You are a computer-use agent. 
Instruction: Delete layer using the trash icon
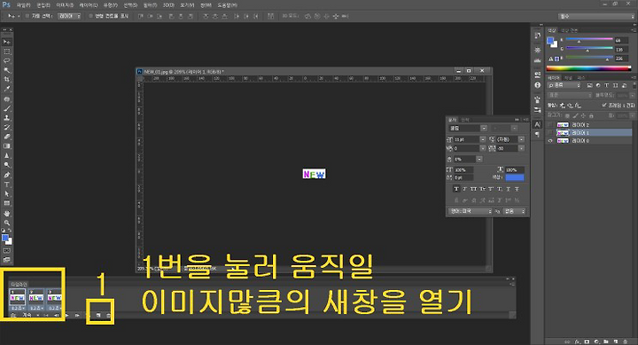click(x=625, y=341)
